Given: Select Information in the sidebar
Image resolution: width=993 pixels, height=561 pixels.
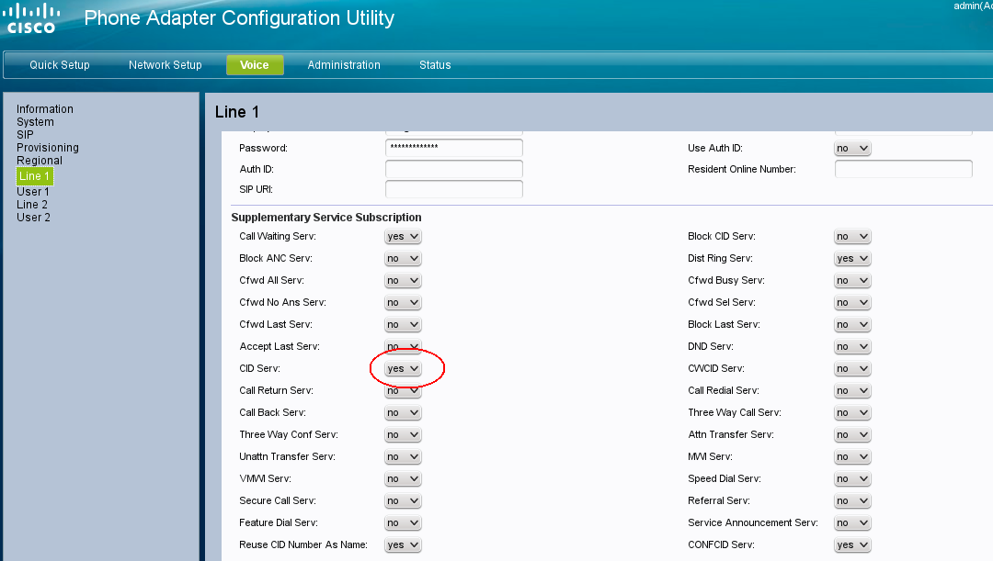Looking at the screenshot, I should pos(45,109).
